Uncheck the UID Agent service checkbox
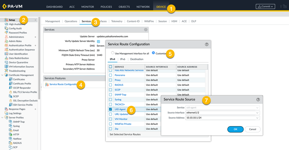This screenshot has height=150, width=289. click(x=111, y=109)
